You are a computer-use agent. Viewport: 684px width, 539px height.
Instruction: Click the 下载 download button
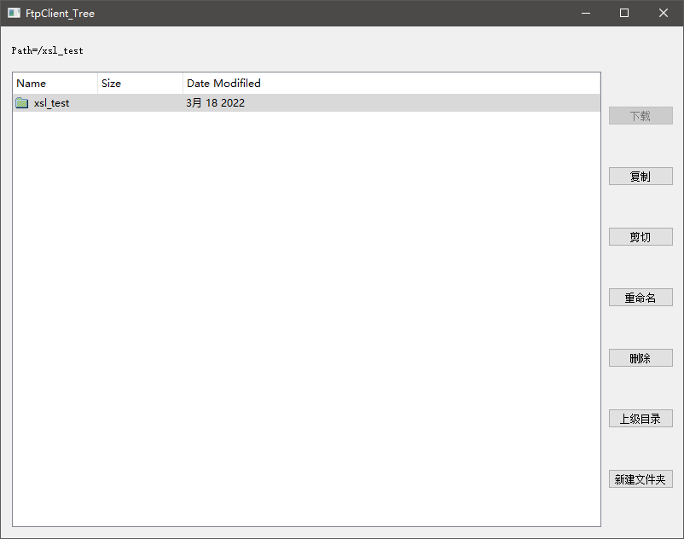coord(641,116)
